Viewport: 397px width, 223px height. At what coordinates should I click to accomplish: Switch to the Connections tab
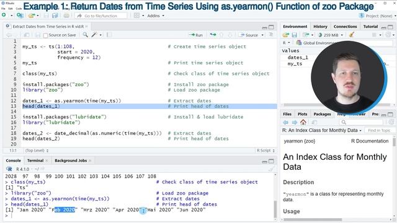coord(345,27)
